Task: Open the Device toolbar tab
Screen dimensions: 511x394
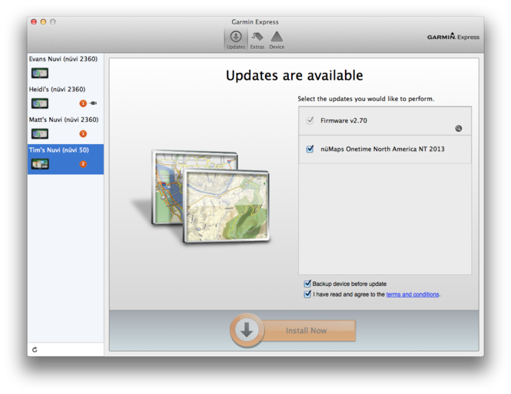Action: (x=277, y=41)
